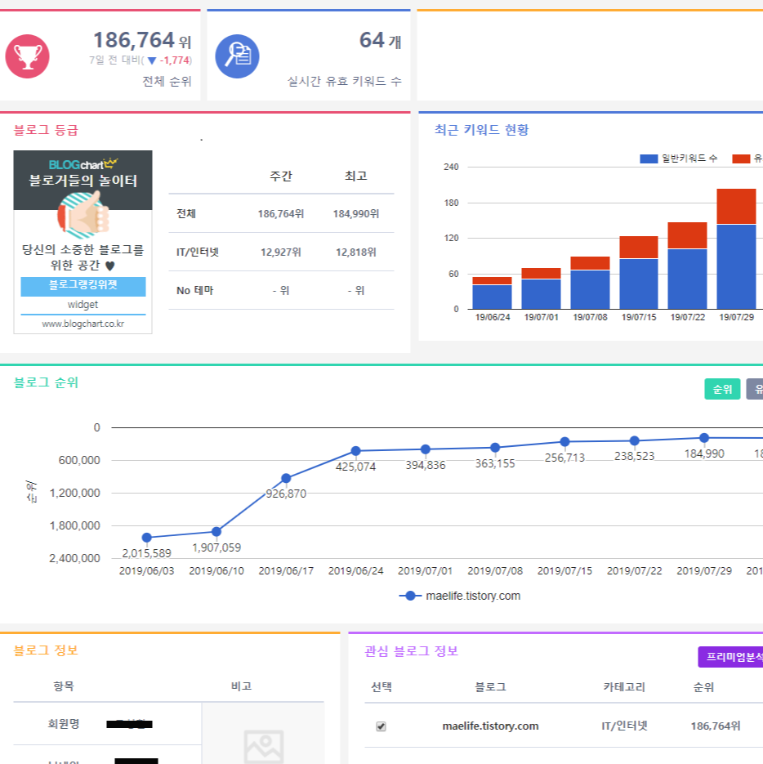The width and height of the screenshot is (763, 764).
Task: Click the 블로그 정보 section title
Action: [46, 650]
